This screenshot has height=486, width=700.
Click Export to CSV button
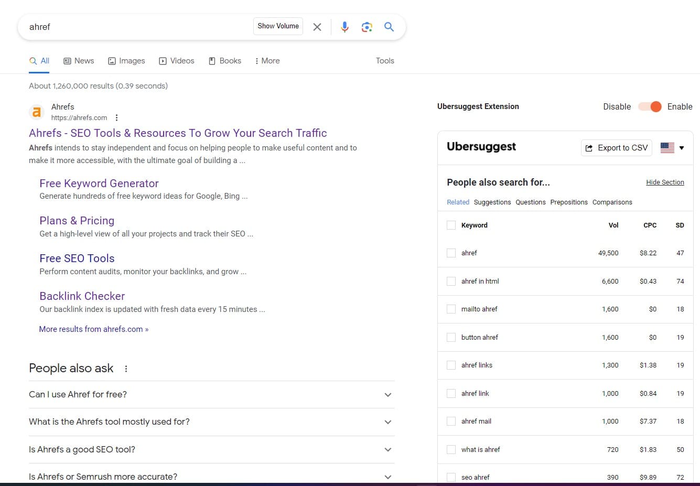tap(617, 148)
